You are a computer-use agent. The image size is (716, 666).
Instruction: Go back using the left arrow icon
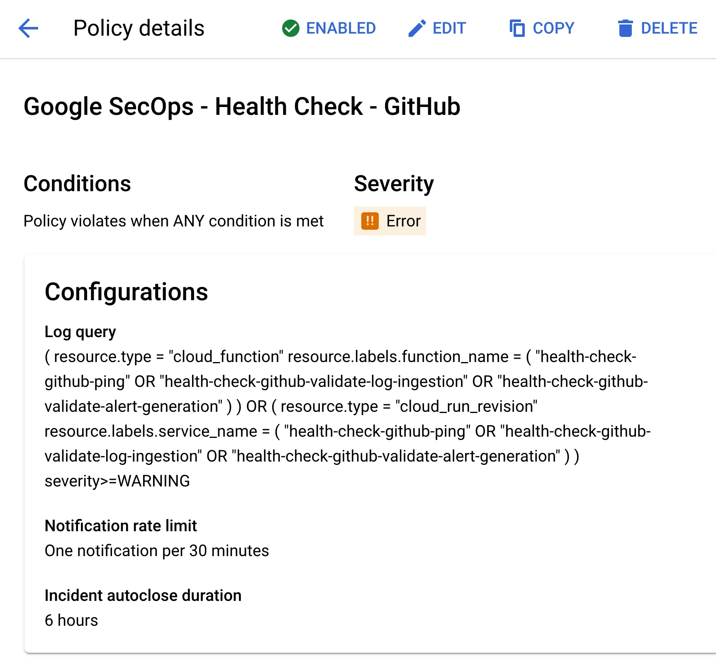28,28
